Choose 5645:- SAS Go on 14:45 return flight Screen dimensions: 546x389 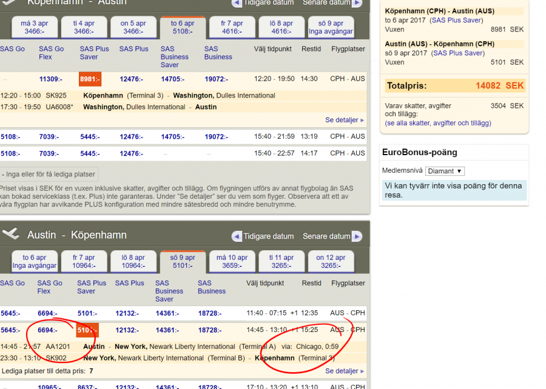point(10,330)
